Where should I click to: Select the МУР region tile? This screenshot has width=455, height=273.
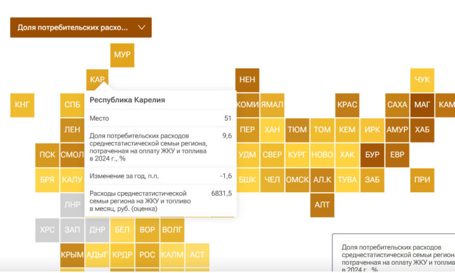pyautogui.click(x=122, y=55)
